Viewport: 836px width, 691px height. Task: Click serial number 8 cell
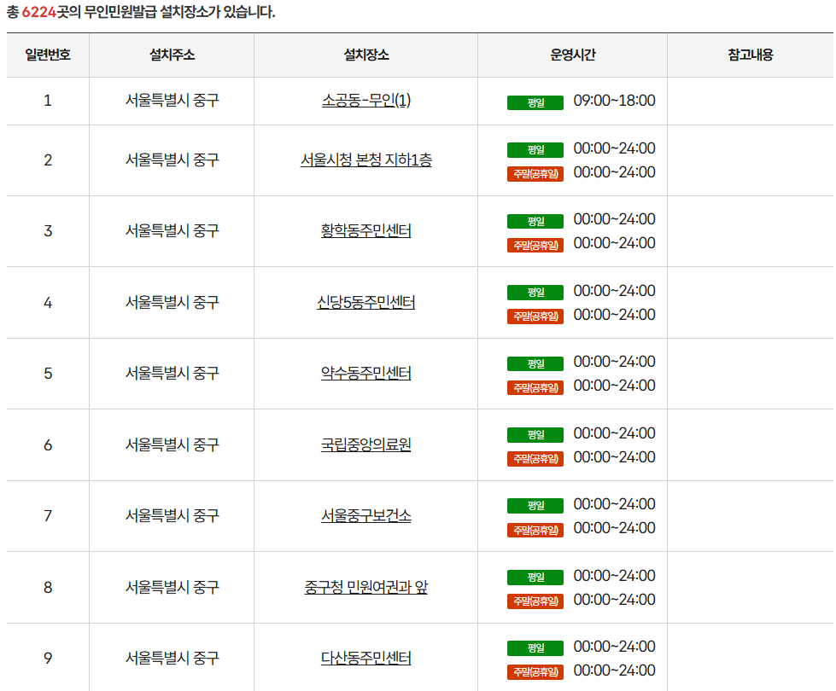(x=48, y=588)
